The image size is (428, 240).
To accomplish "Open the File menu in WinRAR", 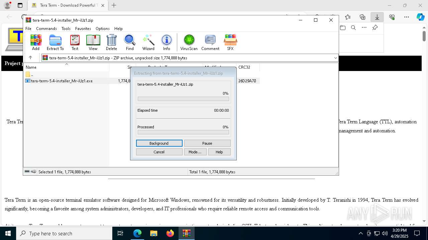I will point(28,29).
